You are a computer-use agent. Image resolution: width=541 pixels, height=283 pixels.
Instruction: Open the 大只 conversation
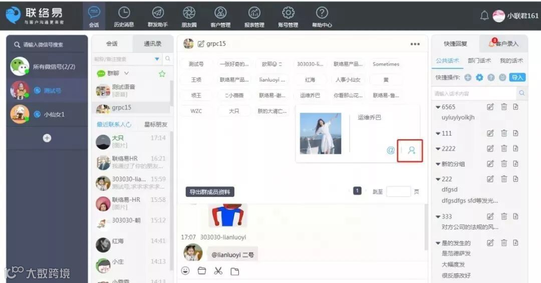[x=131, y=141]
